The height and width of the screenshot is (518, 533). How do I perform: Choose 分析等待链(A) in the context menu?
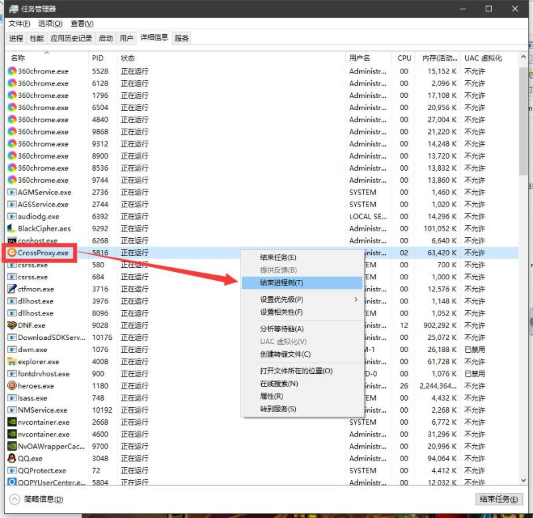tap(302, 329)
